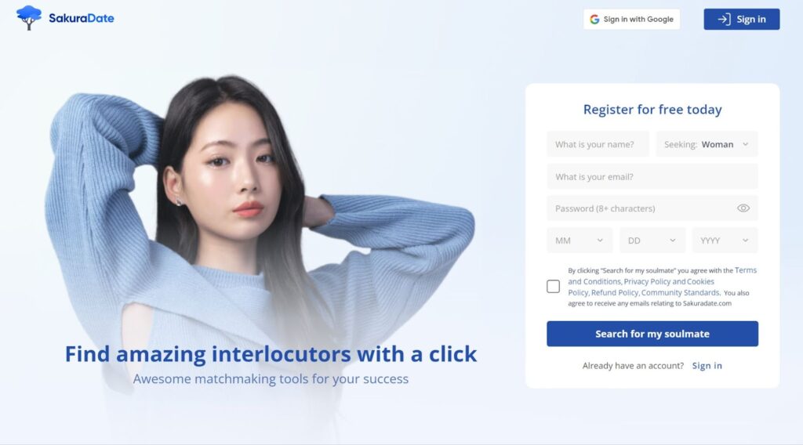Click the SakuraDate brand name text
803x445 pixels.
click(82, 19)
